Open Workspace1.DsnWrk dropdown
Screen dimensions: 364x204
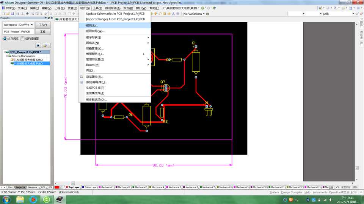coord(32,25)
